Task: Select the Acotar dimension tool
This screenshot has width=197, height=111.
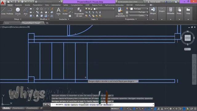Action: (x=65, y=11)
